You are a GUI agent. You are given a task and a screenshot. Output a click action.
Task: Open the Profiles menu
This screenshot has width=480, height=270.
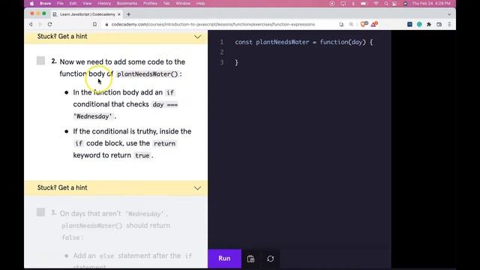click(150, 3)
